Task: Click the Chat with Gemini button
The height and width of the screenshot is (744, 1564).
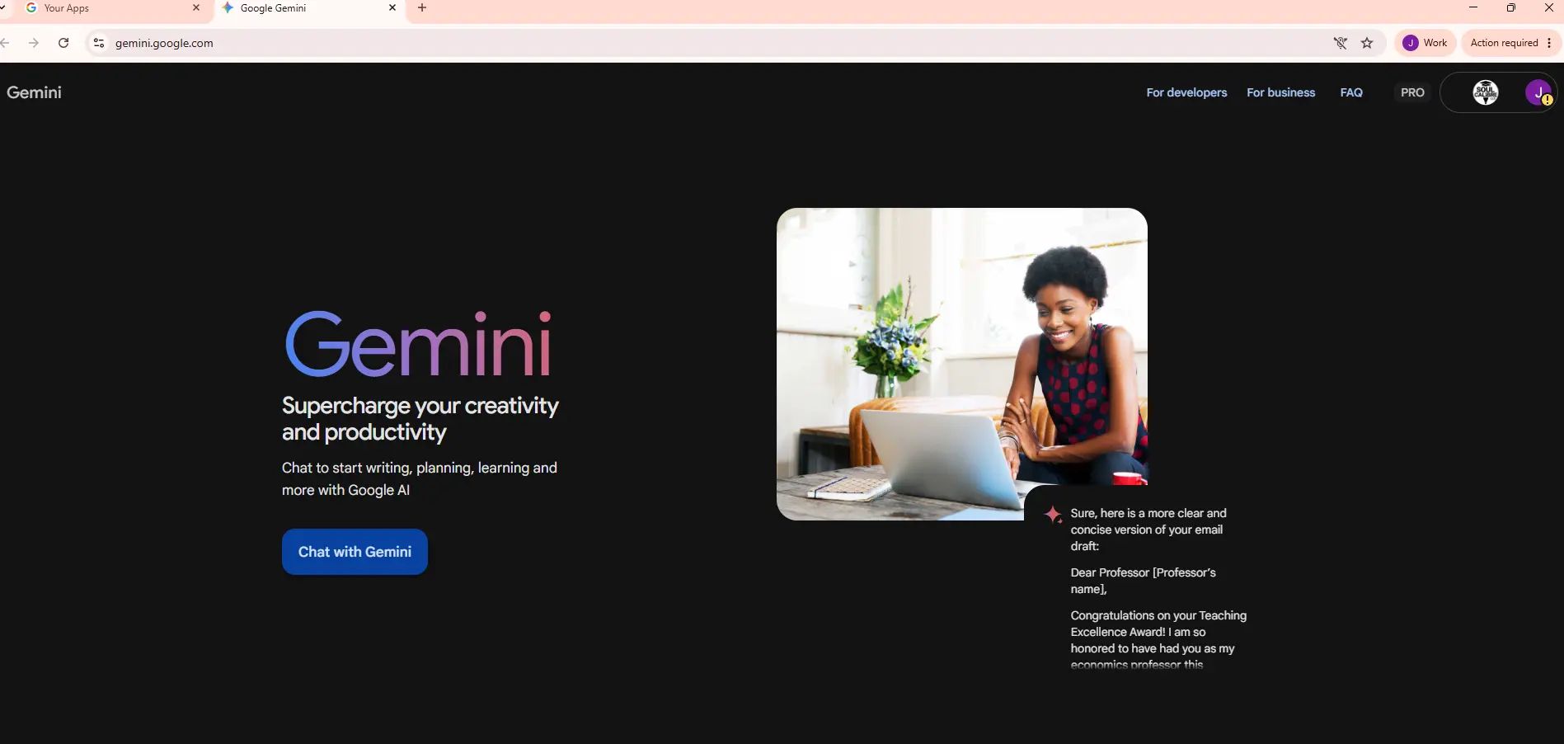Action: (x=355, y=552)
